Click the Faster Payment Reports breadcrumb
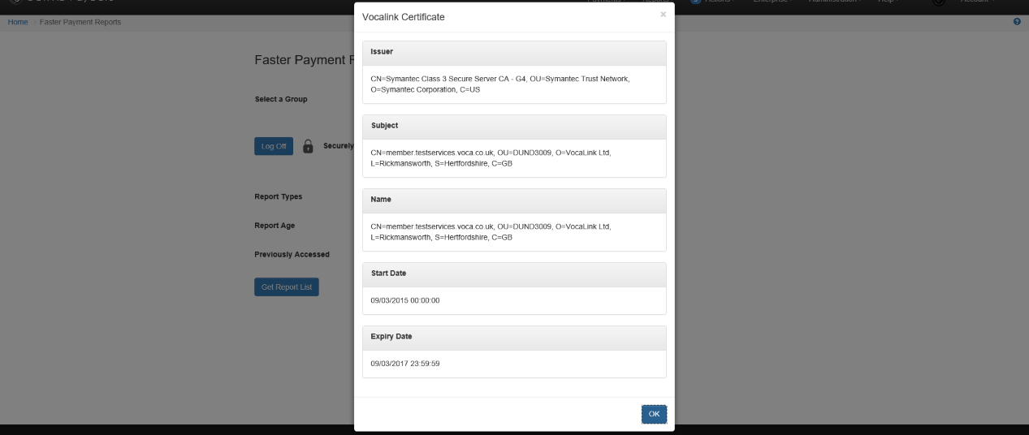Image resolution: width=1029 pixels, height=435 pixels. pos(80,22)
